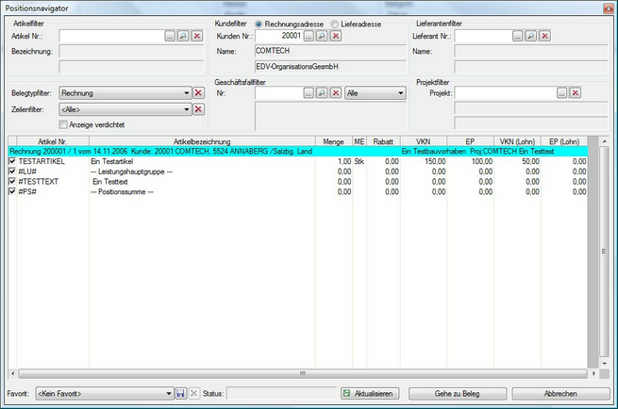Uncheck the #PS# row checkbox
This screenshot has width=618, height=409.
tap(12, 191)
